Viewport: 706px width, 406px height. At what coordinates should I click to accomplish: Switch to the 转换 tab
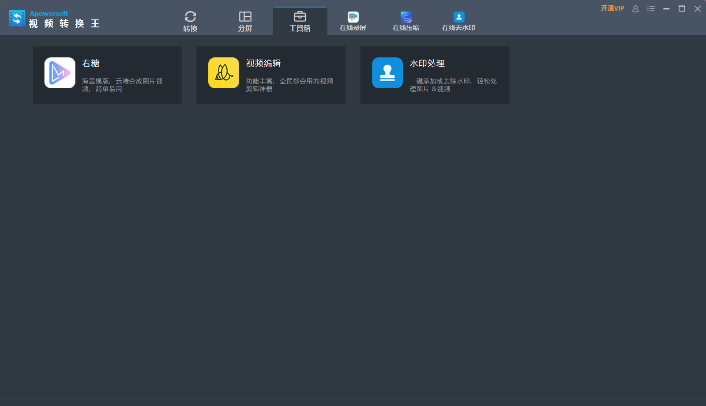click(190, 22)
